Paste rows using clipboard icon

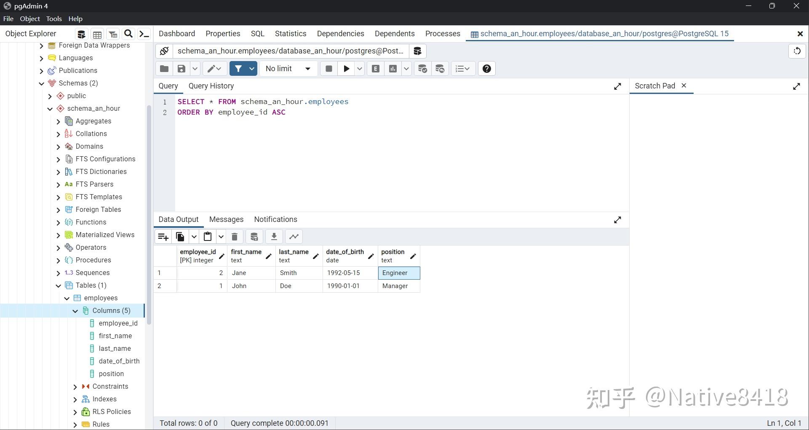coord(208,237)
